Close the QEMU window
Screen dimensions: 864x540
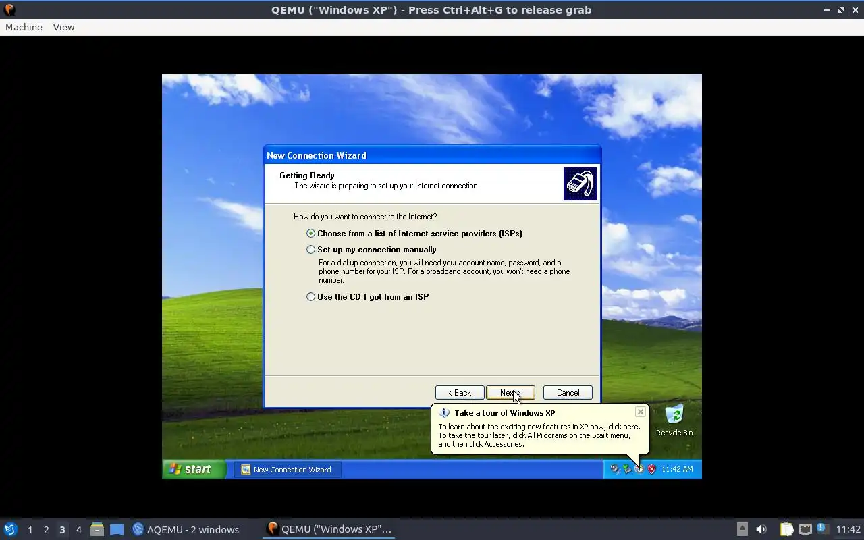pyautogui.click(x=855, y=10)
